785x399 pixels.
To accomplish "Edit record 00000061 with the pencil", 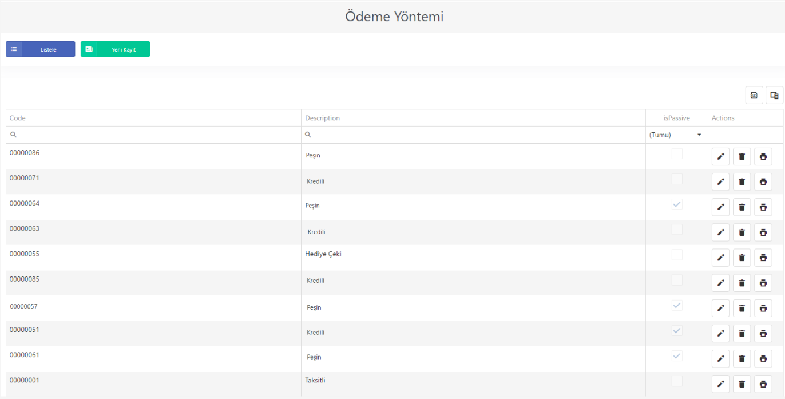I will [720, 358].
